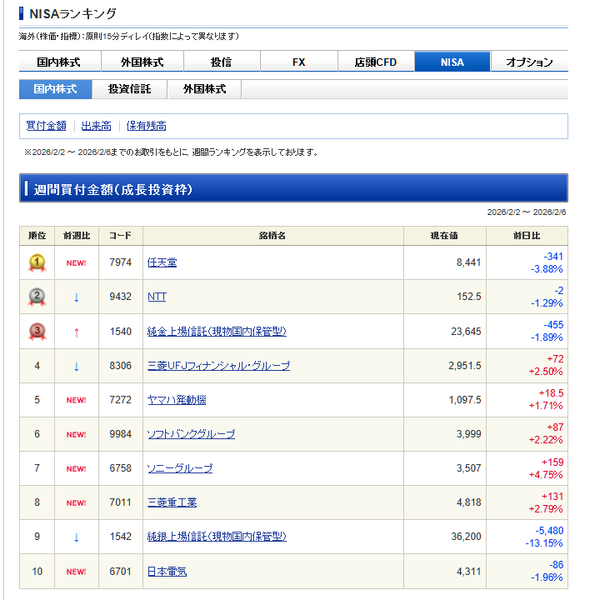Click the NEW! badge in ヤマハ発動機 row
Screen dimensions: 595x600
pyautogui.click(x=76, y=400)
